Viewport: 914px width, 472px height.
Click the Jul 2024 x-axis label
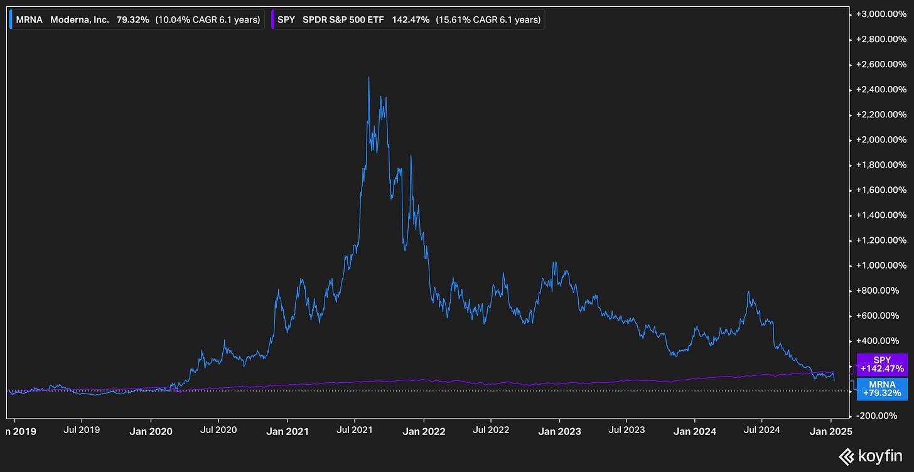point(761,431)
